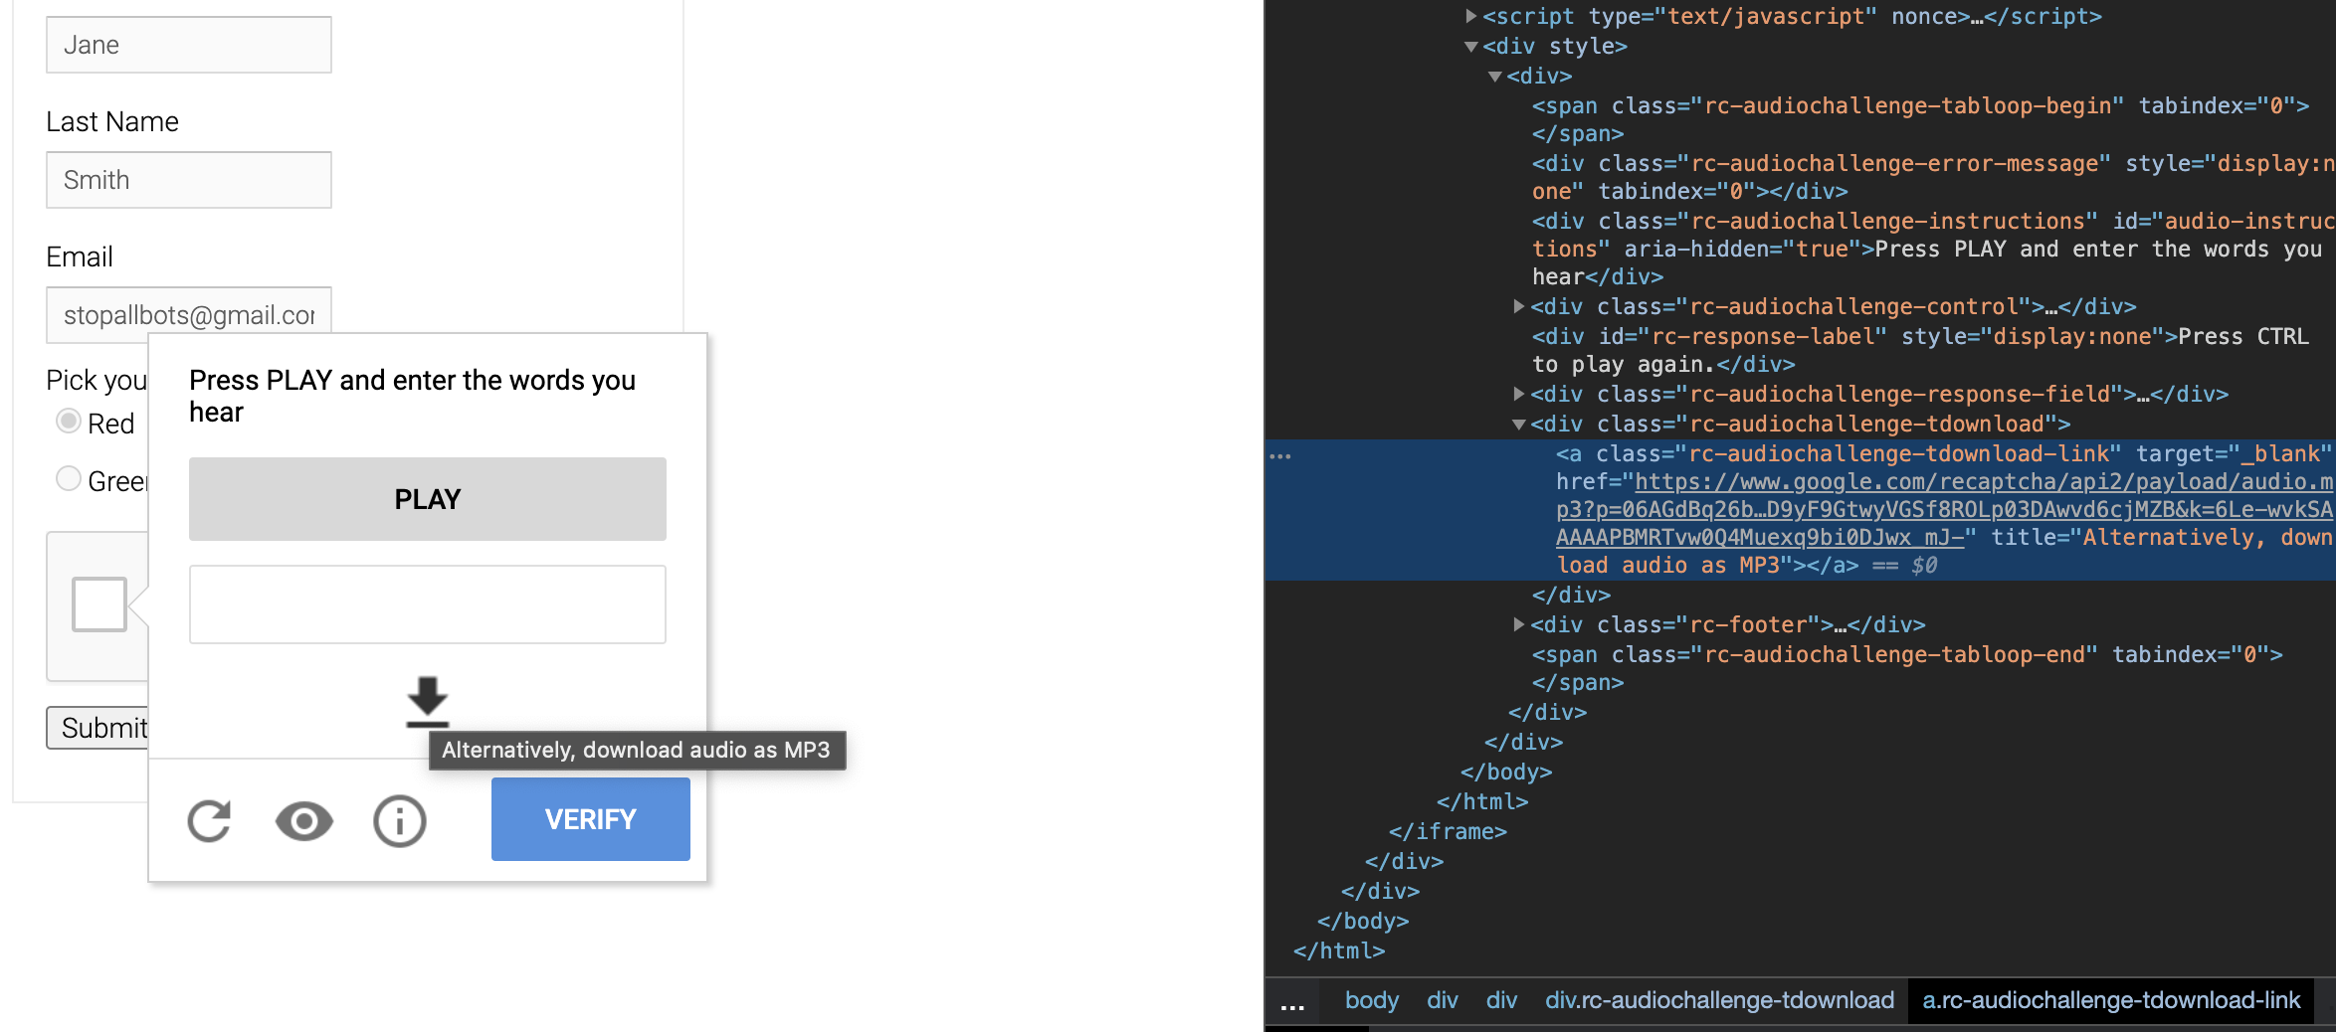2336x1032 pixels.
Task: Focus the First Name field containing Jane
Action: pyautogui.click(x=189, y=45)
